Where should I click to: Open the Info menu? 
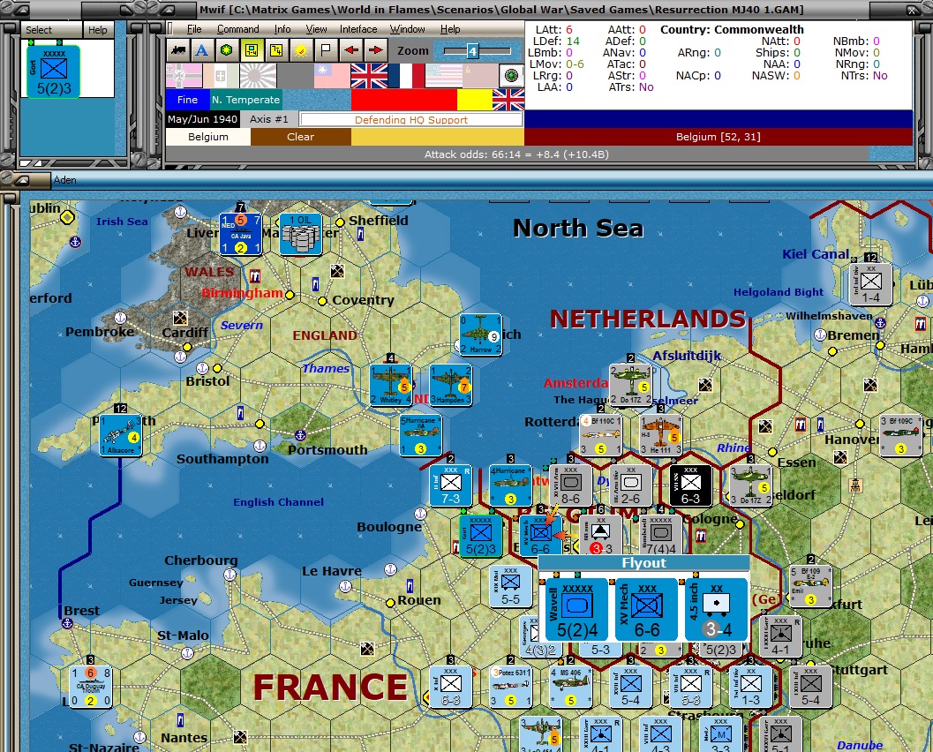282,29
